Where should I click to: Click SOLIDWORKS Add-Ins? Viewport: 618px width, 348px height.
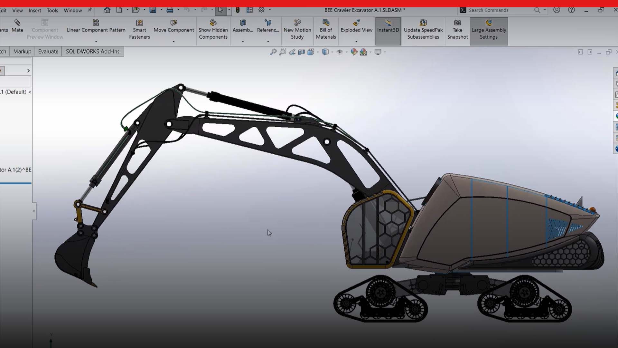pyautogui.click(x=92, y=51)
